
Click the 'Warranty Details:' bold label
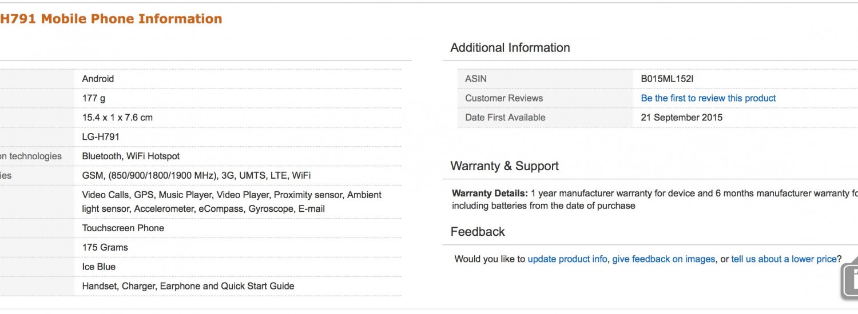(x=490, y=194)
